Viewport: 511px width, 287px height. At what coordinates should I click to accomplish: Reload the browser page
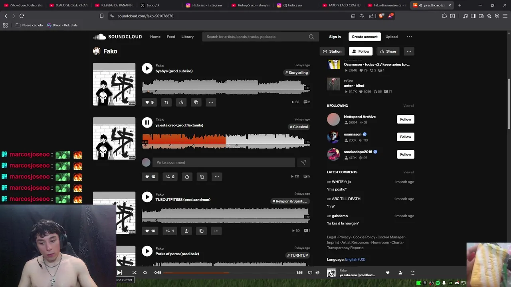coord(22,16)
